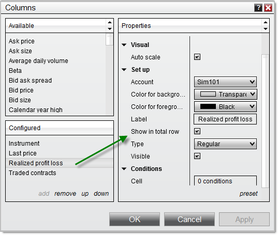Select Bid ask spread in Available list
Viewport: 278px width, 235px height.
tap(31, 81)
